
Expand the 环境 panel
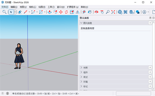tap(81, 82)
